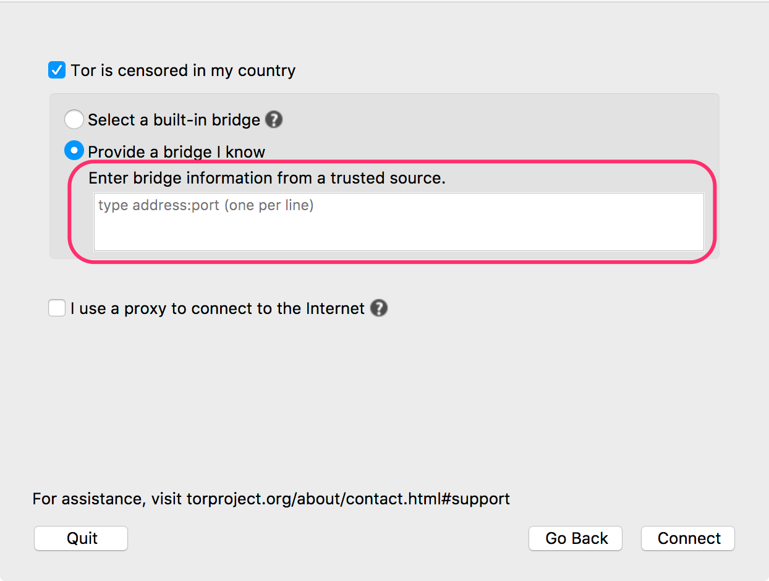Hit the Connect button

(688, 538)
